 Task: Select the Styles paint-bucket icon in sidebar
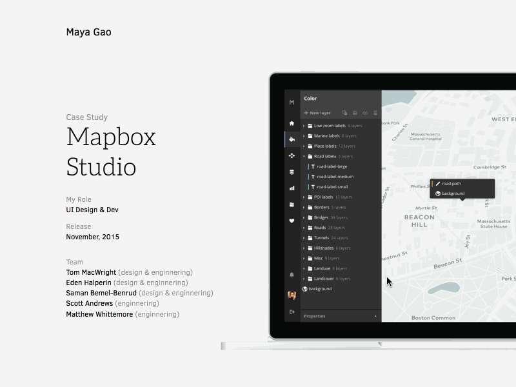point(292,139)
